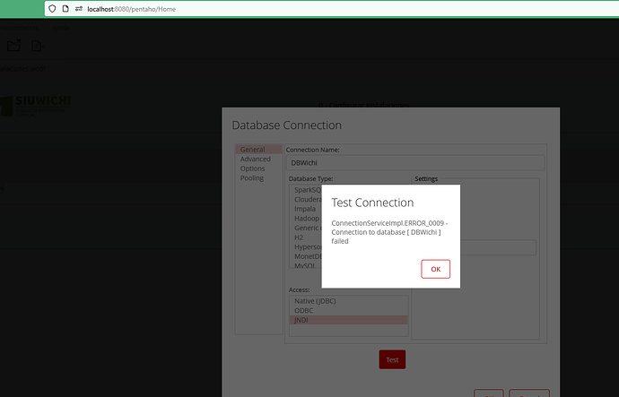Screen dimensions: 619x397
Task: Select Options in the Database Connection sidebar
Action: click(258, 168)
